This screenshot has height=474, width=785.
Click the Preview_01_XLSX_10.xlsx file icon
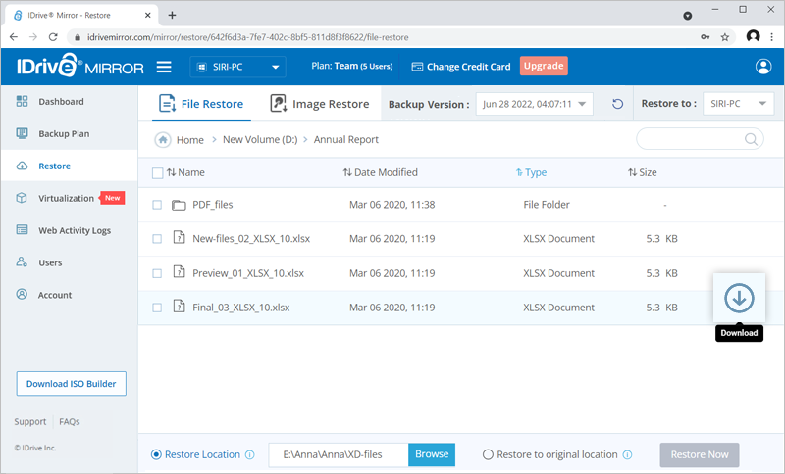click(x=179, y=271)
